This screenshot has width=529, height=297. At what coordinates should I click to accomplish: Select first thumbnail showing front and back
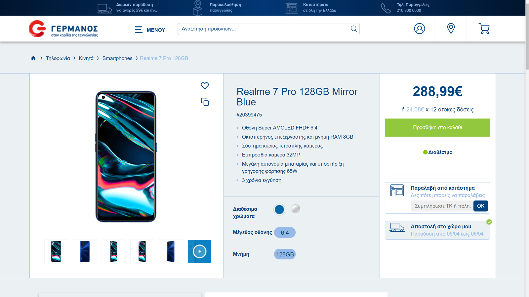pos(56,251)
